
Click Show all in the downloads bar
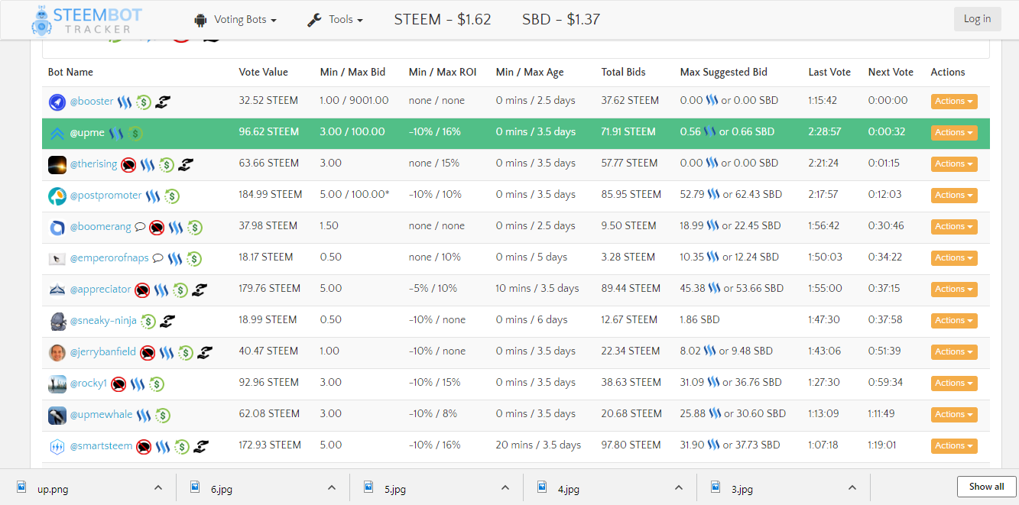coord(986,487)
